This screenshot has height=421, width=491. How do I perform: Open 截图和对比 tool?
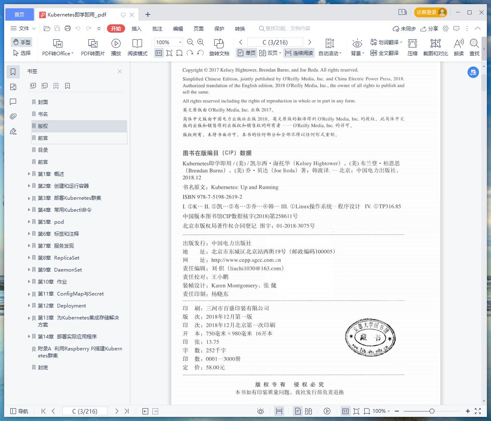[x=436, y=47]
